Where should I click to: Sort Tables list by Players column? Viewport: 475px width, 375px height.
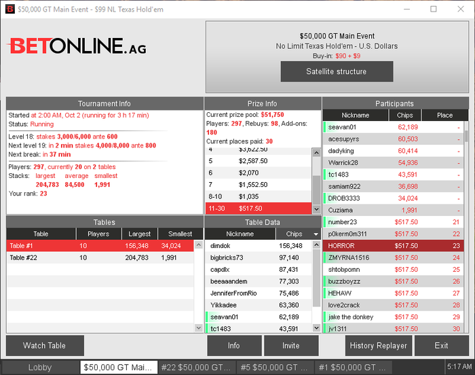point(99,234)
